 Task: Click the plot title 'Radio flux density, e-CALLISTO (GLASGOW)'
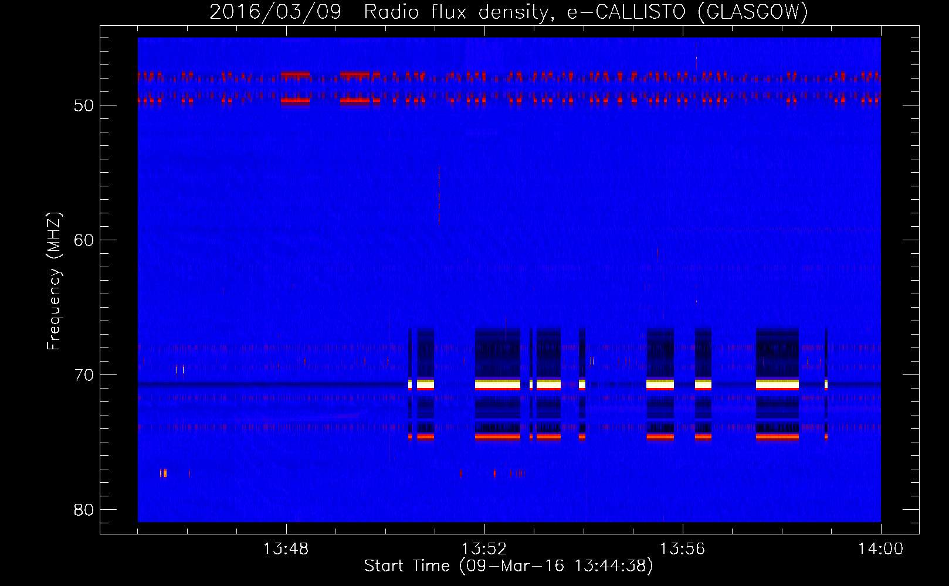click(586, 12)
